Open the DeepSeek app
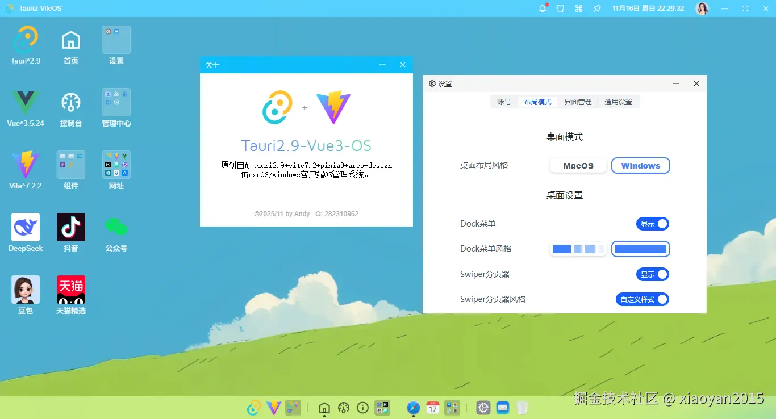 click(25, 226)
